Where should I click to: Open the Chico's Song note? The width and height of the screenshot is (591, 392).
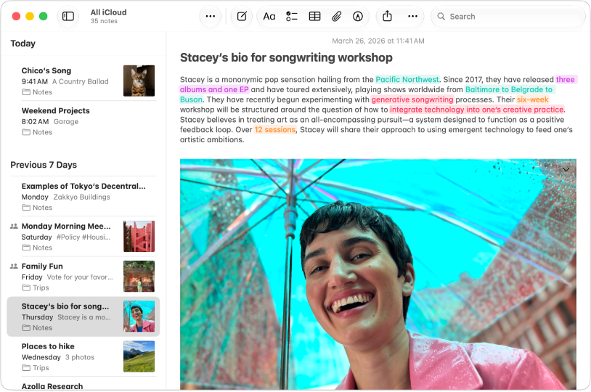pos(83,81)
